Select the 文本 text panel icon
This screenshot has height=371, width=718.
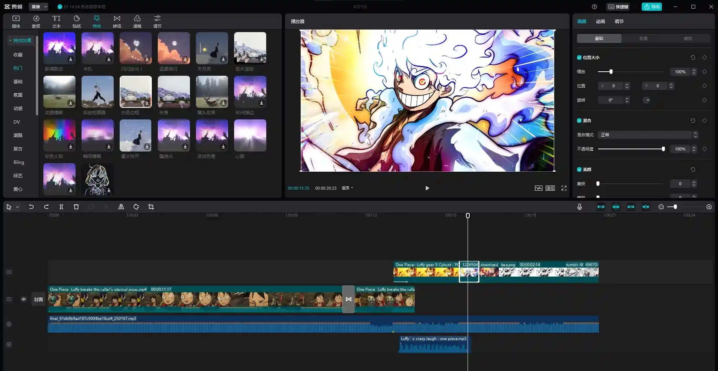[56, 21]
